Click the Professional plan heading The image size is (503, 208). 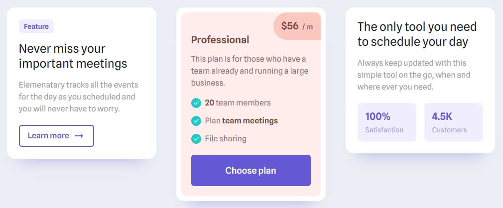pyautogui.click(x=220, y=40)
